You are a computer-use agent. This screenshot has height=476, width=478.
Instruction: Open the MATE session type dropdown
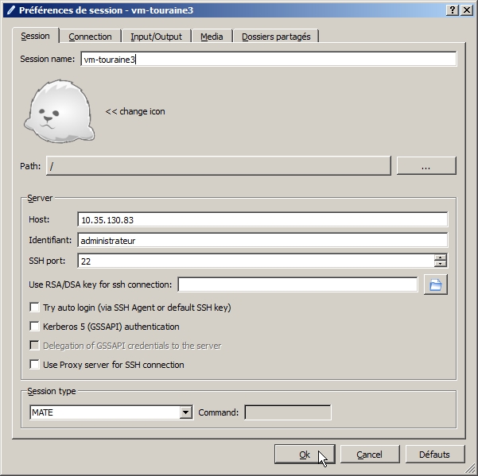click(186, 412)
